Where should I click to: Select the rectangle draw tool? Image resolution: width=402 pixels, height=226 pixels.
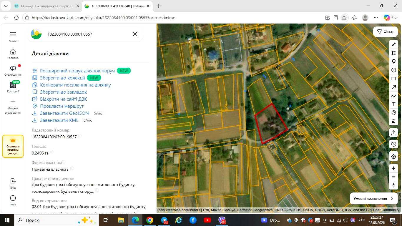pyautogui.click(x=394, y=79)
